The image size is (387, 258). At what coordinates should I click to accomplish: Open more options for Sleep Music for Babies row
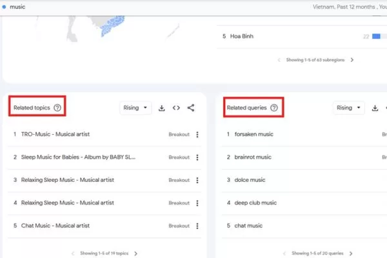[x=197, y=157]
